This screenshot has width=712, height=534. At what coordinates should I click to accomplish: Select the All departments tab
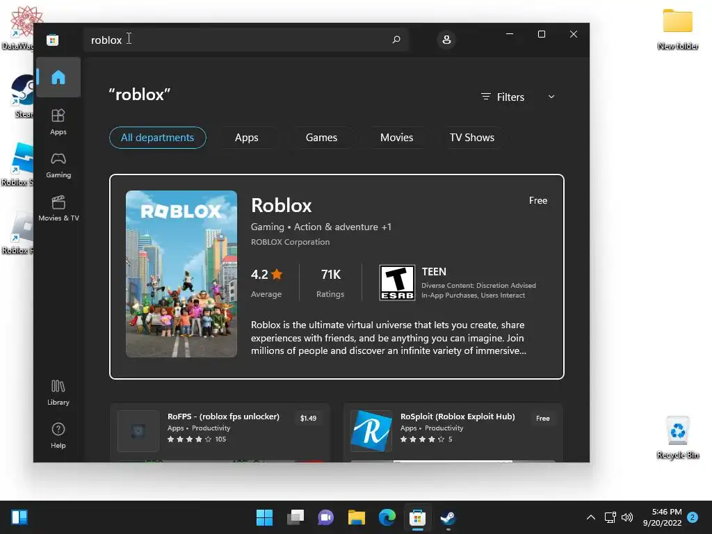(x=158, y=138)
